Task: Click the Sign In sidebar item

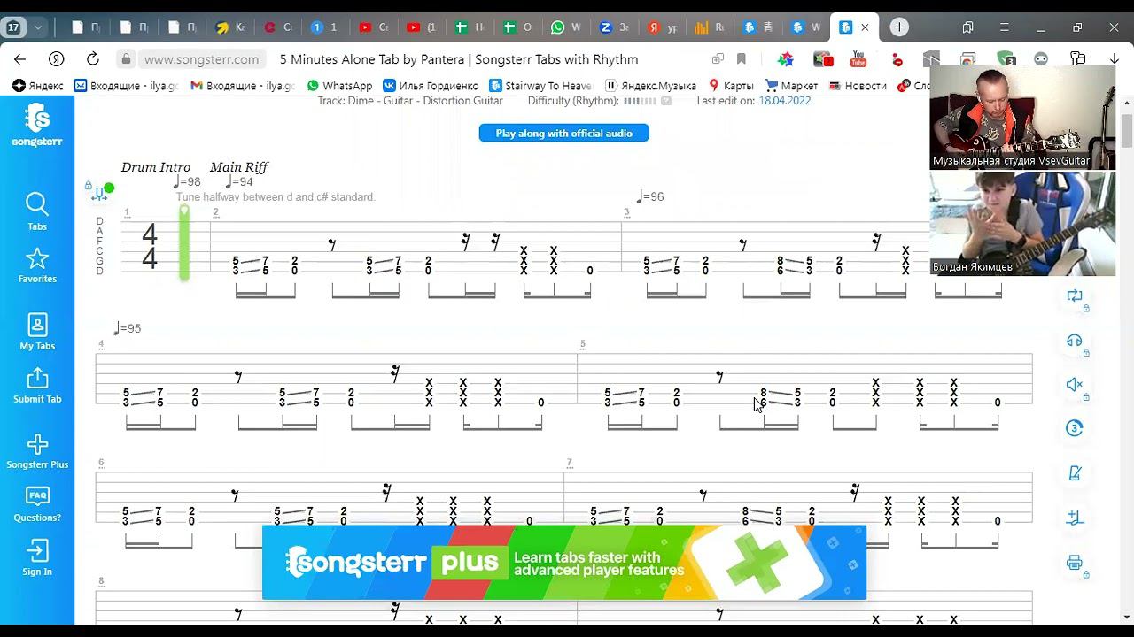Action: point(37,557)
